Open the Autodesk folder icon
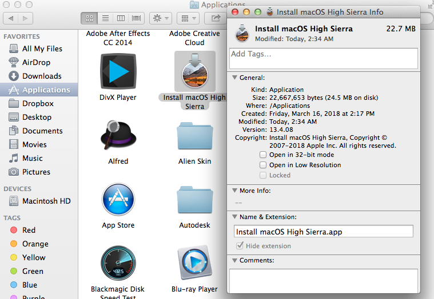Screen dimensions: 434x299 [194, 200]
